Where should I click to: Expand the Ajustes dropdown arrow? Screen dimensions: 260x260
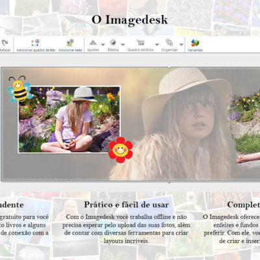point(103,45)
